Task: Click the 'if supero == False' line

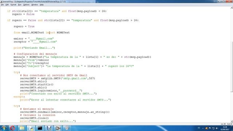Action: click(73, 20)
